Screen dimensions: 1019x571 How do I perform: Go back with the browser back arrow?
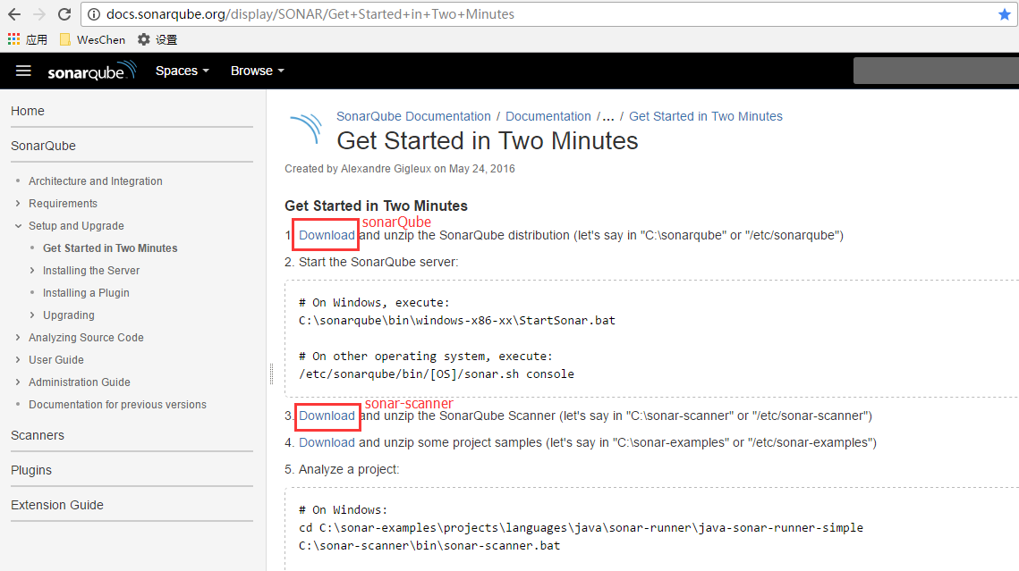[x=14, y=14]
